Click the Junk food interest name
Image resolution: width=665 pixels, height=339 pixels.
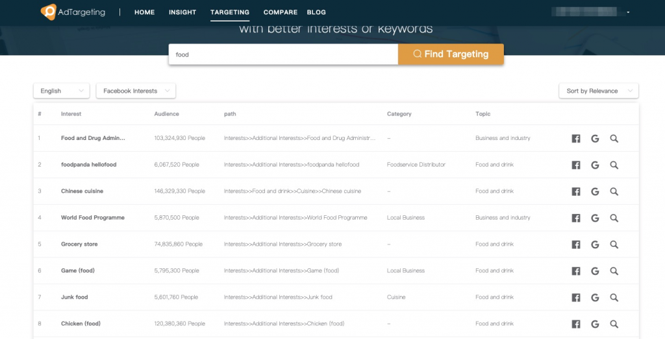point(74,297)
